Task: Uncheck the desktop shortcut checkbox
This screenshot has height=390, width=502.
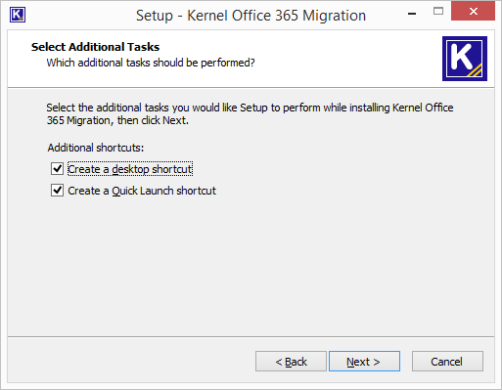Action: [57, 169]
